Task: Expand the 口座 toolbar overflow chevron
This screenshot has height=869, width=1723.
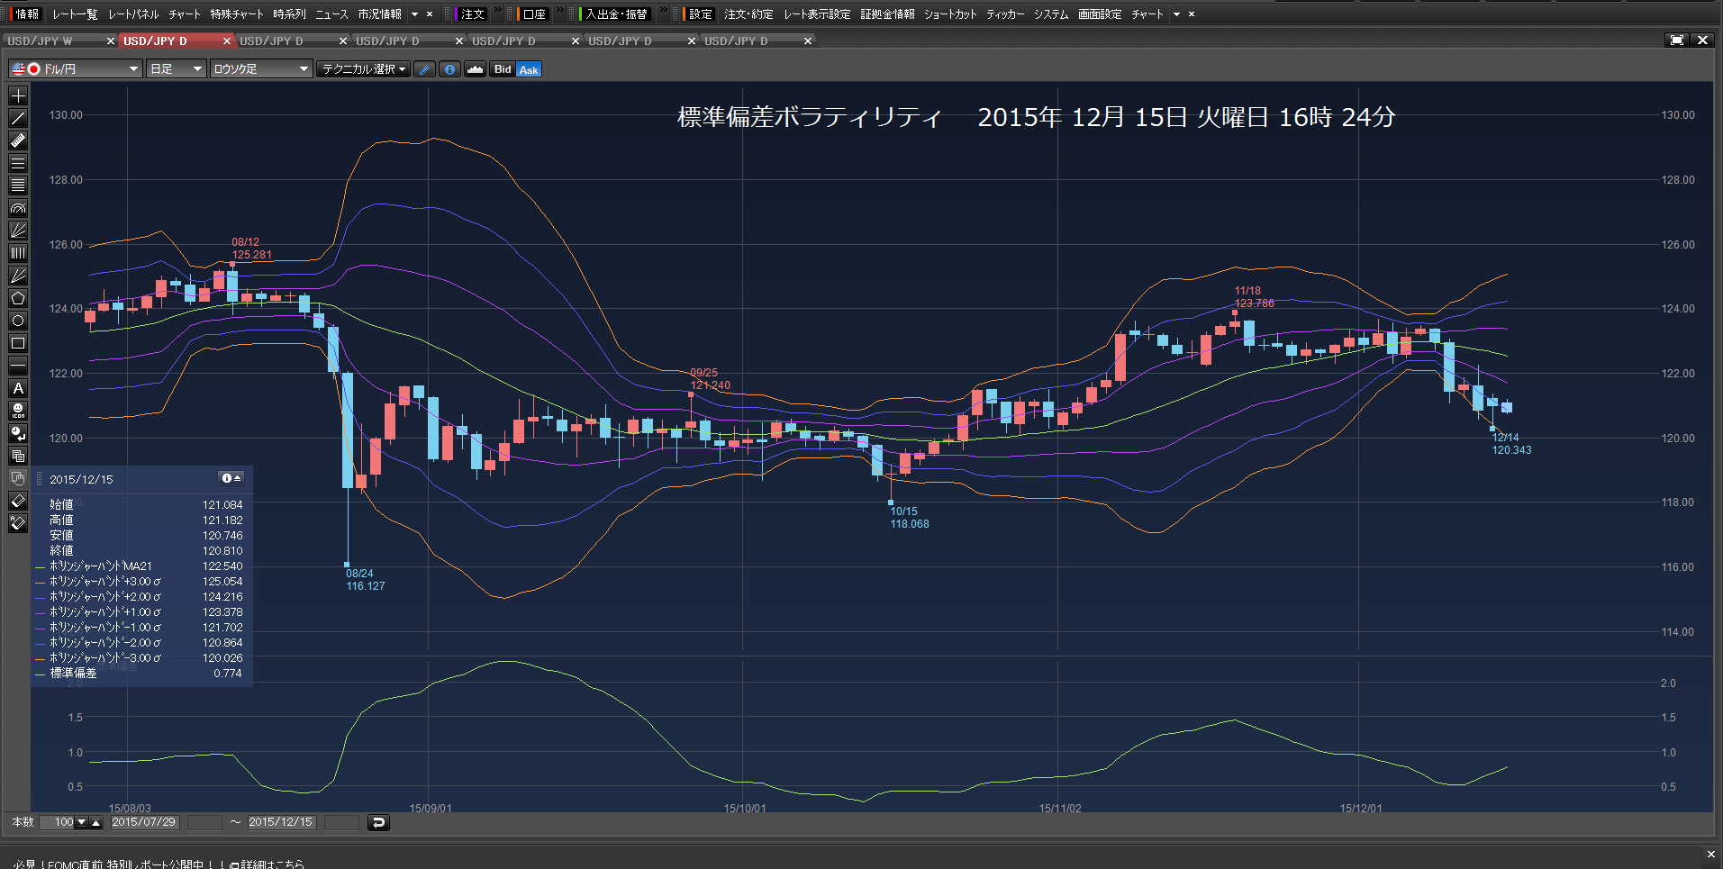Action: [x=559, y=11]
